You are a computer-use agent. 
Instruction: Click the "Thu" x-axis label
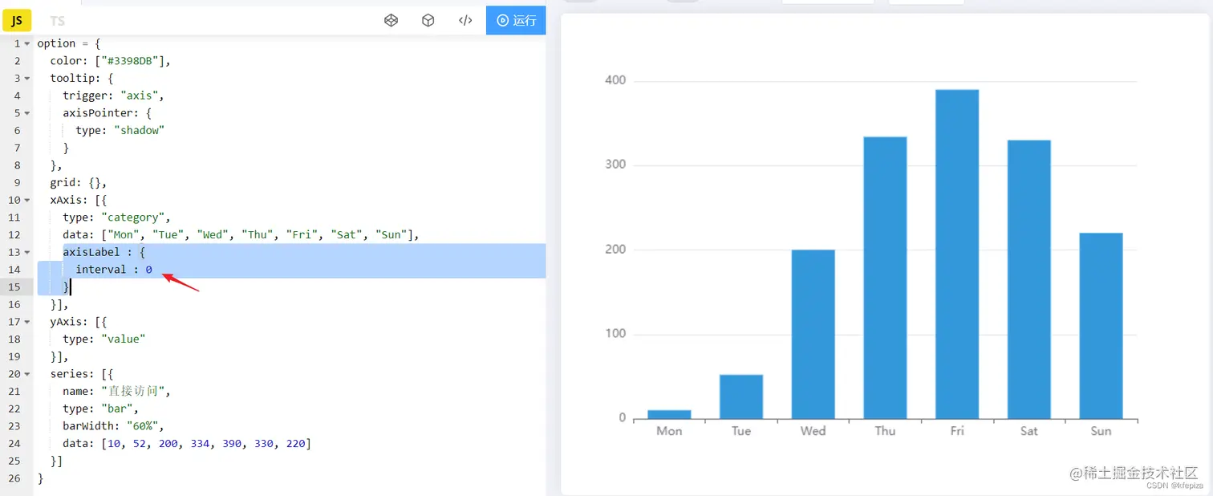(885, 431)
